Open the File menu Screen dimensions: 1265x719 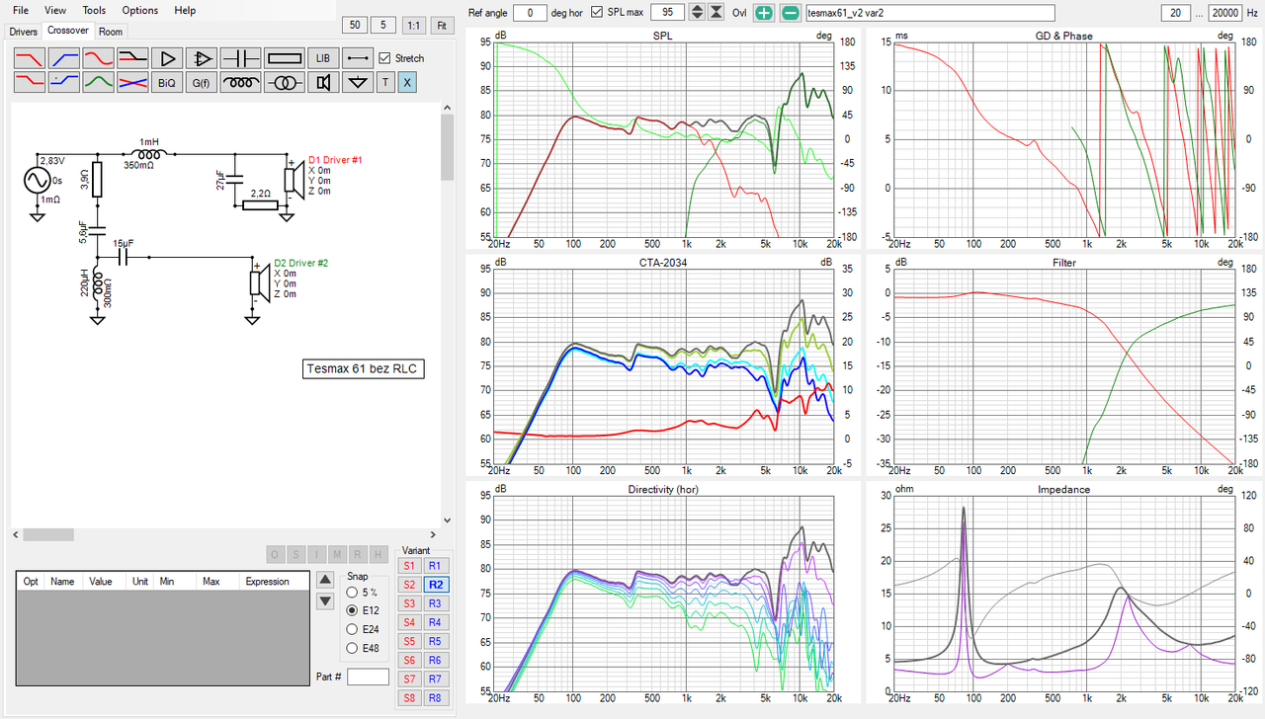[x=21, y=10]
